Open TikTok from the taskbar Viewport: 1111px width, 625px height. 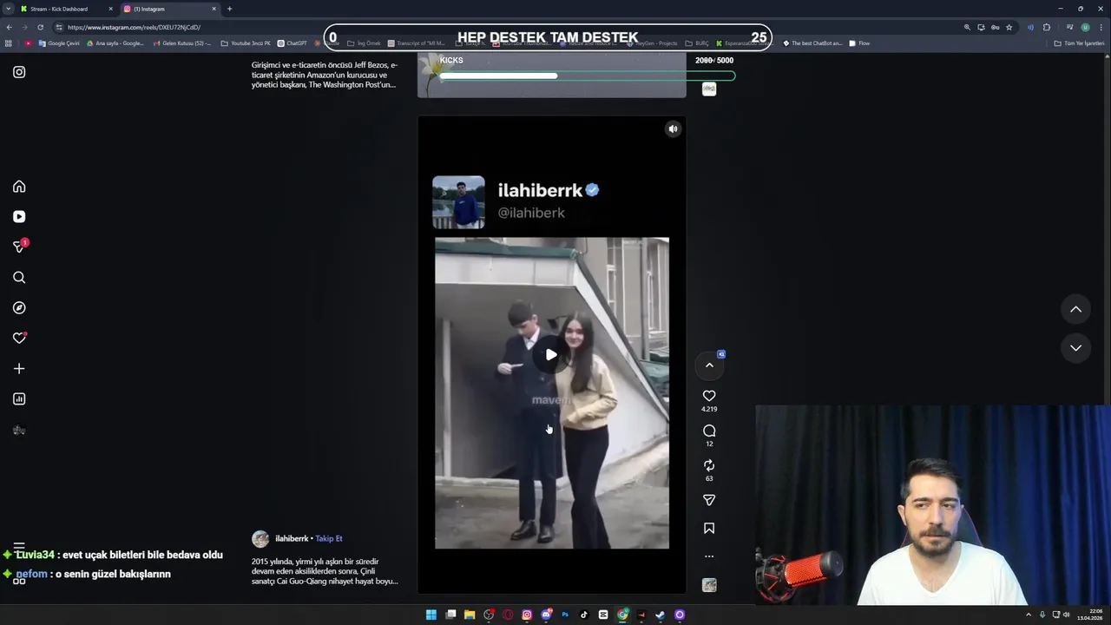point(584,615)
